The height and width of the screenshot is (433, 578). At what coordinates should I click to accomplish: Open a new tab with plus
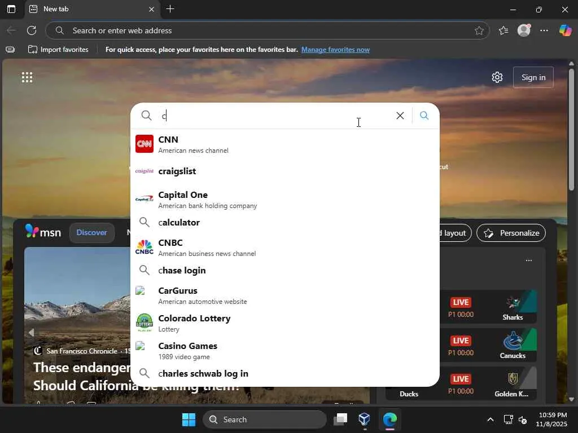pyautogui.click(x=170, y=9)
